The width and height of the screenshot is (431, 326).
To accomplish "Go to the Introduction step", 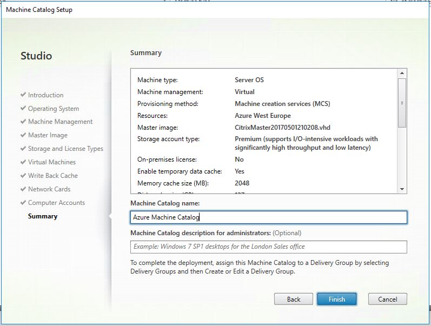I will (45, 95).
